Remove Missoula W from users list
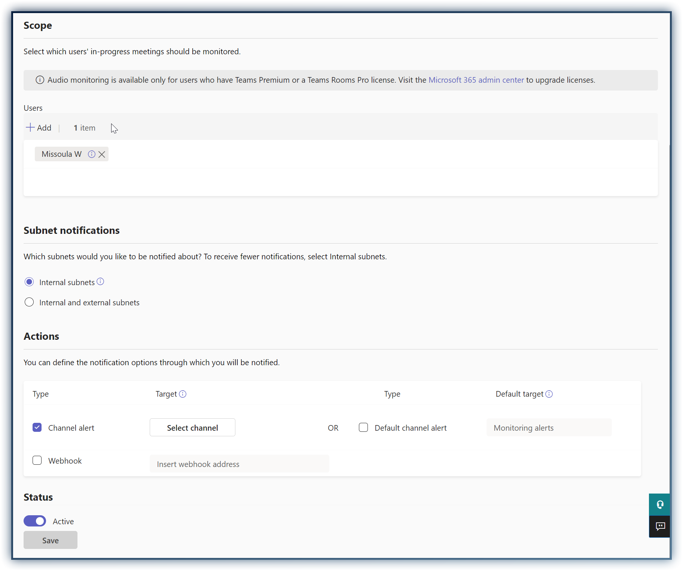Screen dimensions: 683x571 click(102, 155)
